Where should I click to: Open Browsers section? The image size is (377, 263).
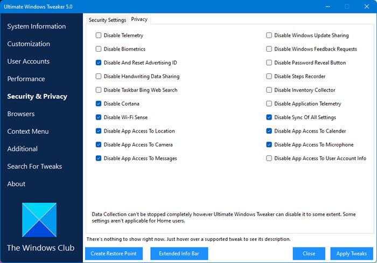(21, 114)
